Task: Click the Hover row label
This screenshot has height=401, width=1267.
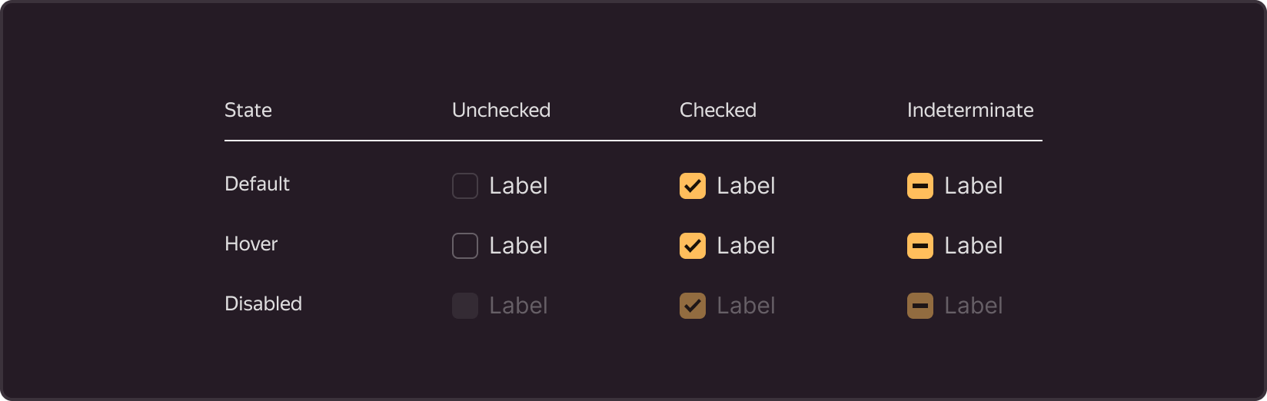Action: pyautogui.click(x=251, y=244)
